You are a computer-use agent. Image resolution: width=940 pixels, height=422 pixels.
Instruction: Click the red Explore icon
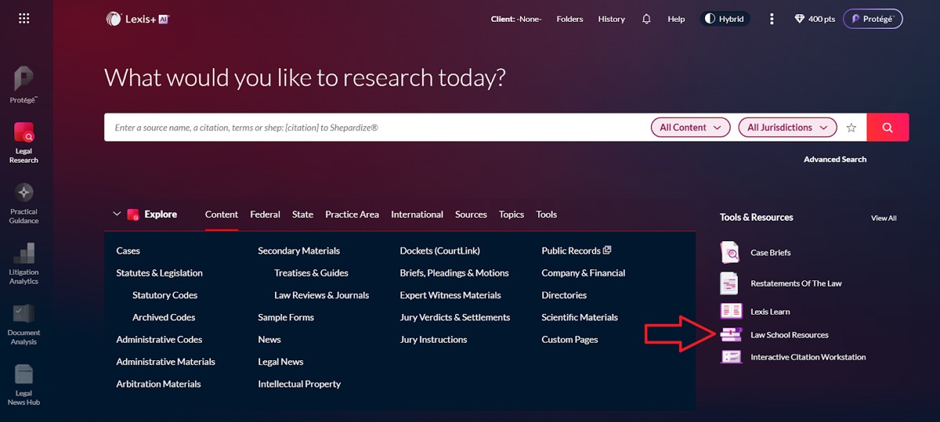[x=133, y=215]
